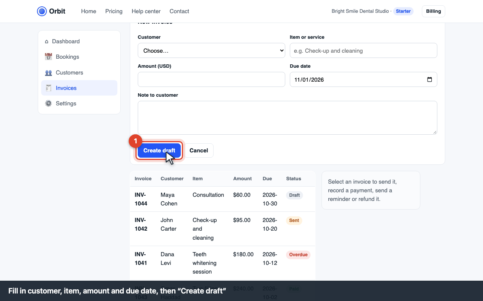Open Dashboard from the sidebar
The width and height of the screenshot is (483, 301).
coord(79,41)
